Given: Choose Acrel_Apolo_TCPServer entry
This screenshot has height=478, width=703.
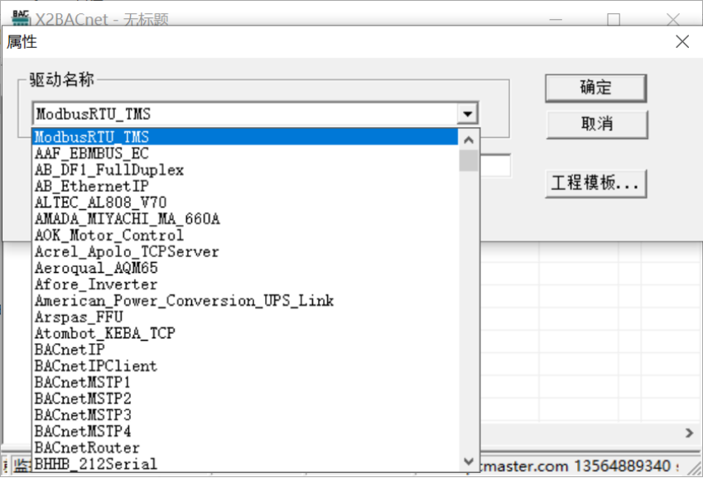Looking at the screenshot, I should [245, 251].
